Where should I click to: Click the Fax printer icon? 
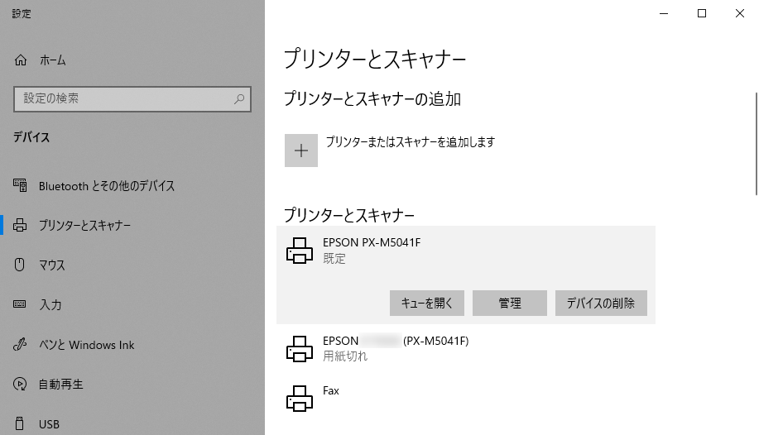(x=299, y=399)
